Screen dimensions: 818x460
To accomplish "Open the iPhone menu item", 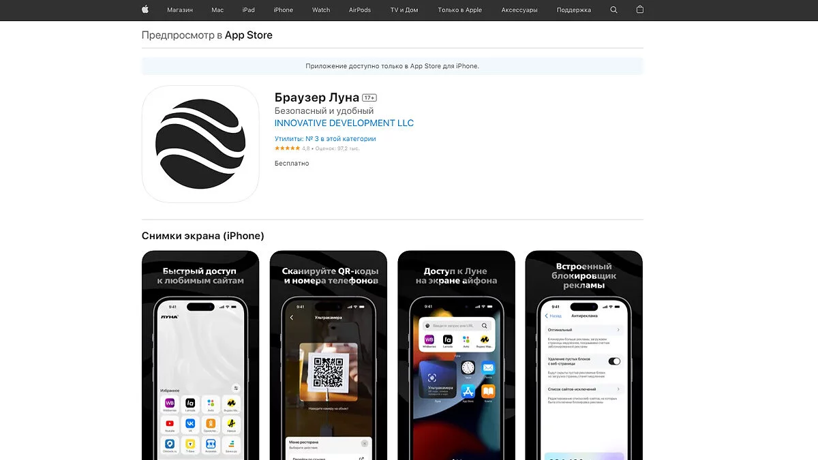I will [x=284, y=10].
